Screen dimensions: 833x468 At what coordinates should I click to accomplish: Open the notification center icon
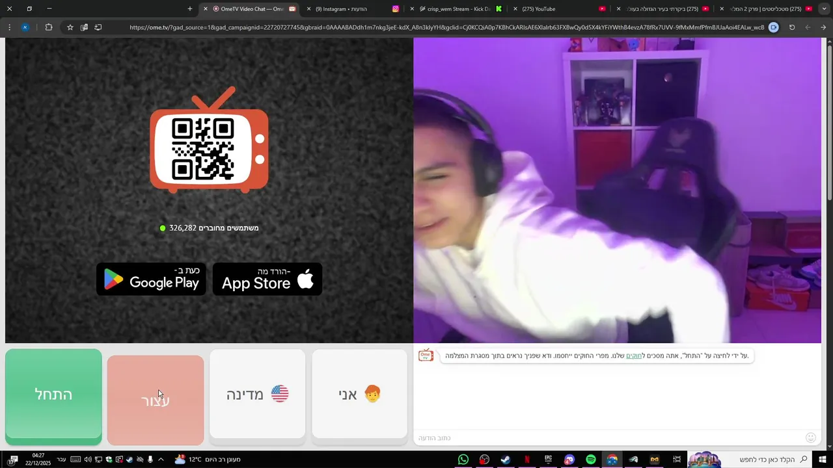(x=13, y=460)
